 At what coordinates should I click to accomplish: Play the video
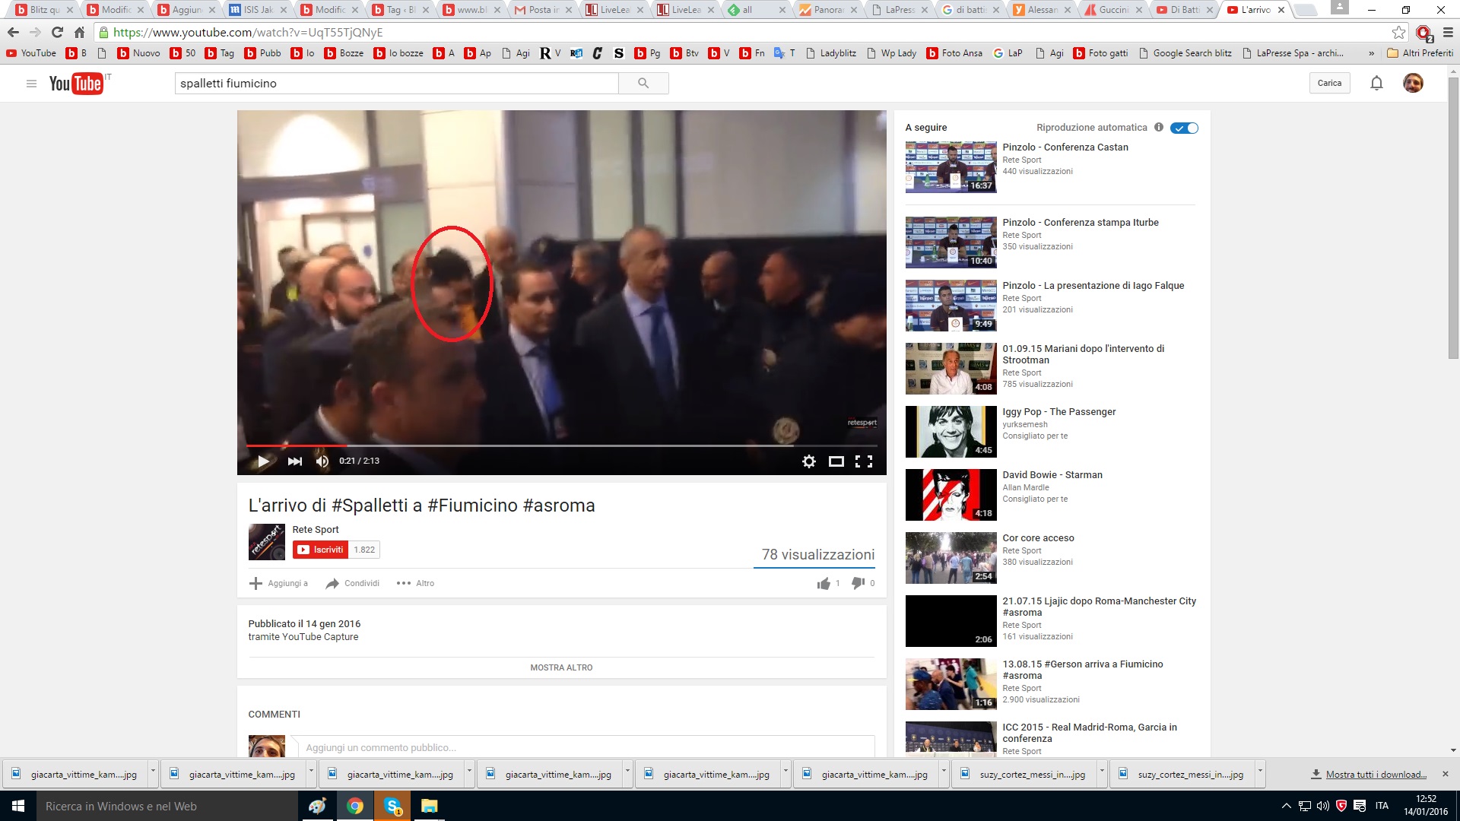263,461
